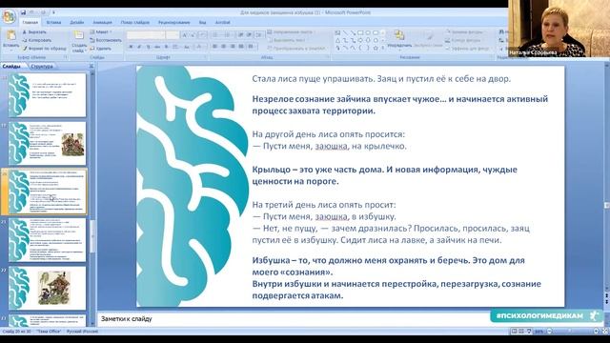This screenshot has height=343, width=610.
Task: Align text left
Action: pos(214,47)
